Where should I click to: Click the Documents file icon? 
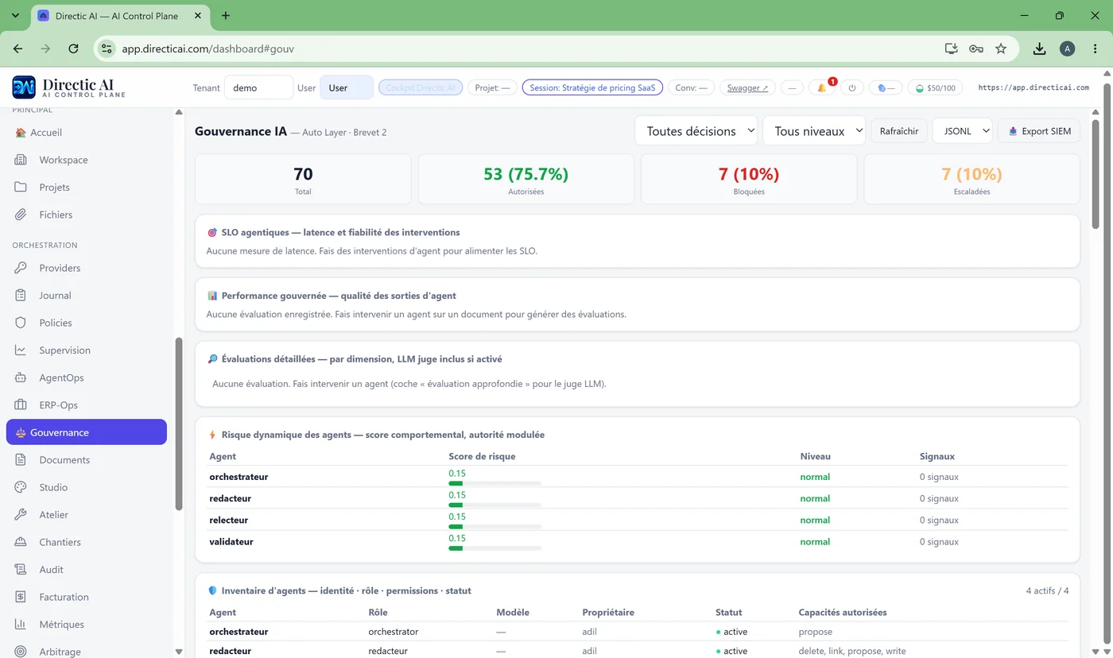(x=21, y=460)
